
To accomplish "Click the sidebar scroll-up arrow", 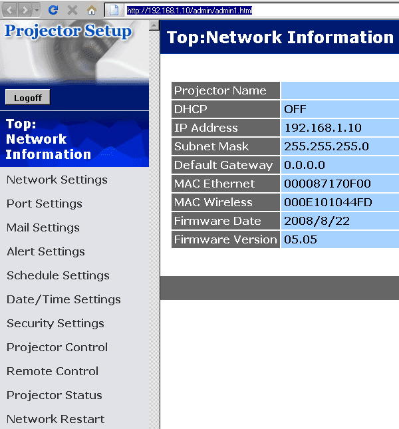I will click(x=154, y=26).
